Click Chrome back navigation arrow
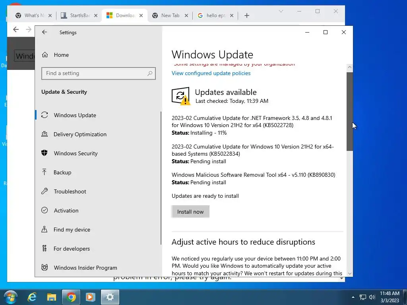 pyautogui.click(x=16, y=29)
